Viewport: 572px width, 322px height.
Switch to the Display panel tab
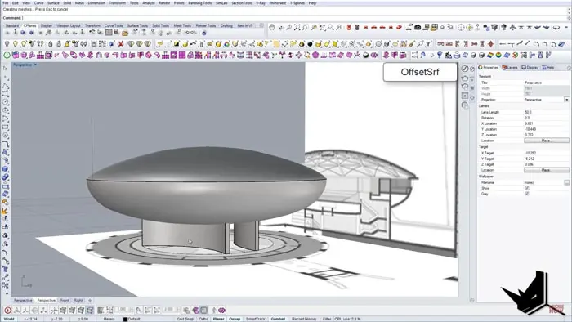[x=530, y=68]
